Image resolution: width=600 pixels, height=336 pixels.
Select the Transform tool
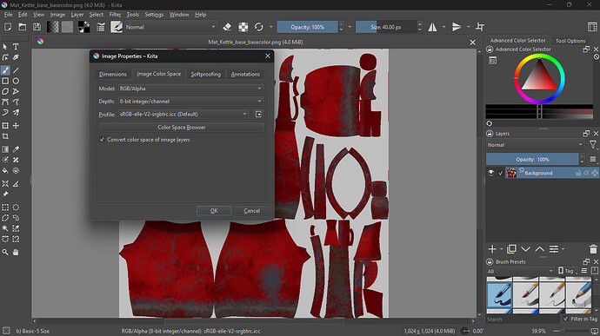tap(5, 126)
